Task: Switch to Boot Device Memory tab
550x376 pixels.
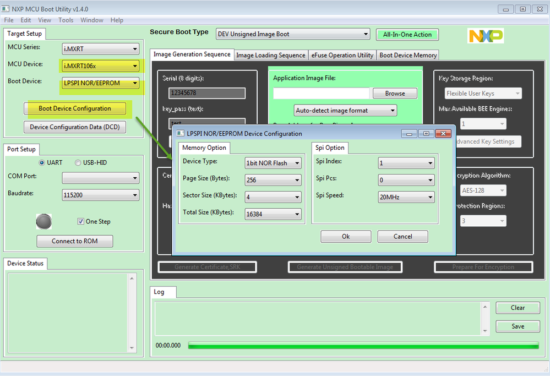Action: coord(408,55)
